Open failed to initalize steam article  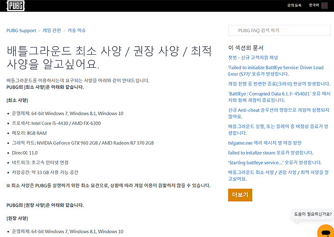pos(271,153)
